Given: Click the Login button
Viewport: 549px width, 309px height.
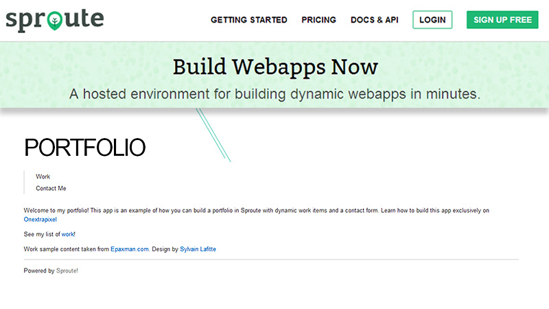Looking at the screenshot, I should point(432,20).
